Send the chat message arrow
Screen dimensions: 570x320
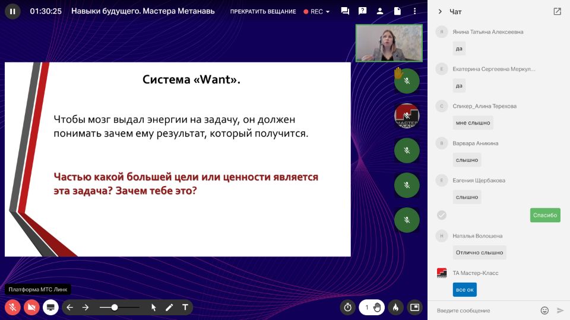[x=560, y=311]
